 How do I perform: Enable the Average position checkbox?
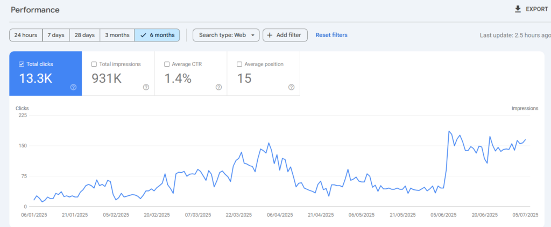239,65
